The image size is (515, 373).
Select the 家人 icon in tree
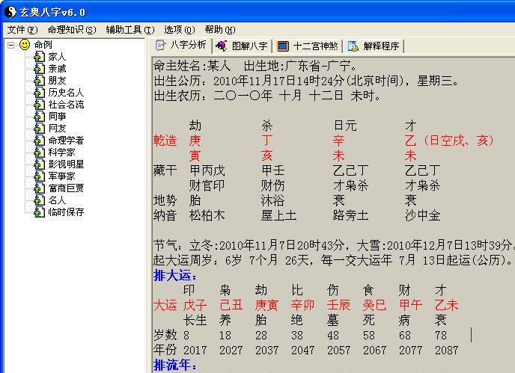[40, 57]
